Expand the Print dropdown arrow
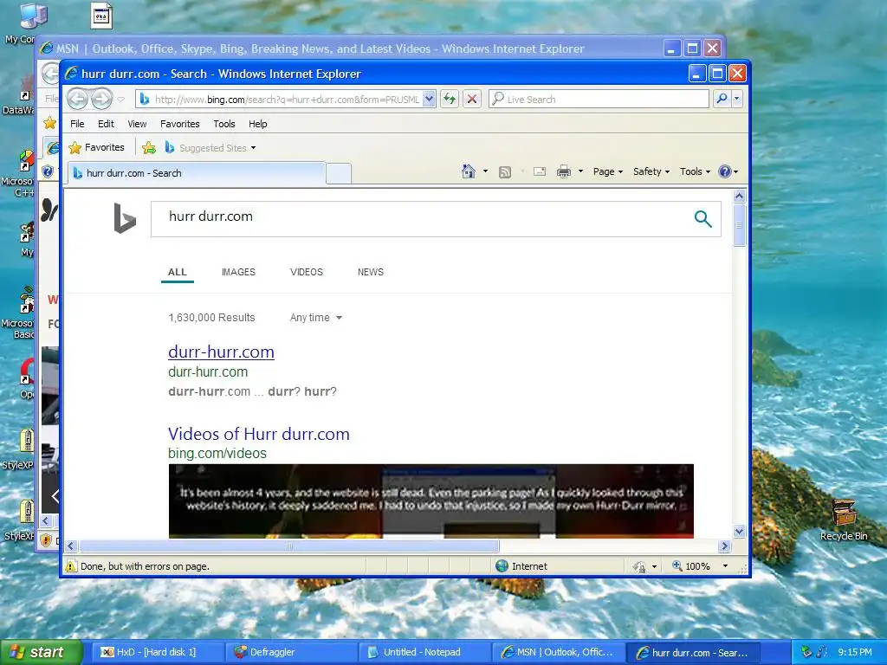Screen dimensions: 887x665 click(x=580, y=171)
